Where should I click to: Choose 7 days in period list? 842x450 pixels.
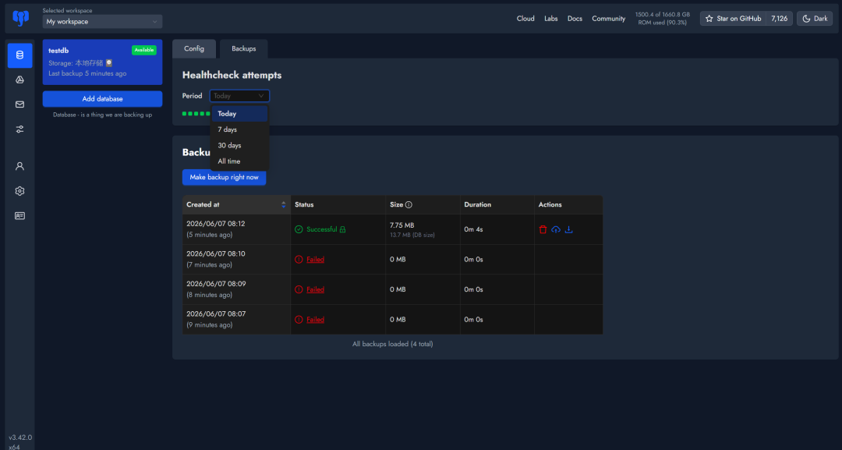[x=239, y=129]
